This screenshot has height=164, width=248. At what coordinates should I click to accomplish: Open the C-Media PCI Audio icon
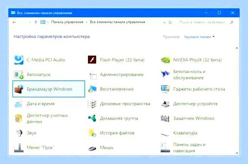tap(19, 60)
